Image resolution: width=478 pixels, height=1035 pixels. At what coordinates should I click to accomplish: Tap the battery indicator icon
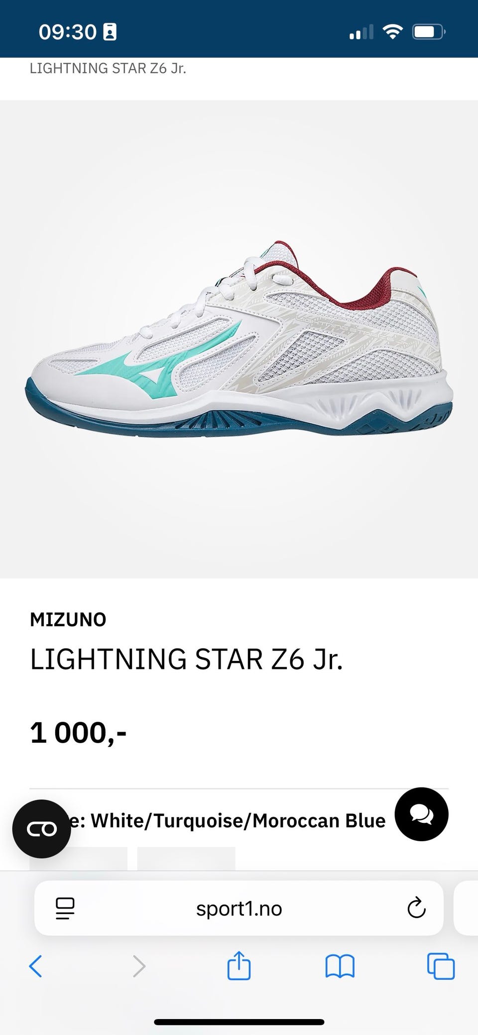point(429,32)
